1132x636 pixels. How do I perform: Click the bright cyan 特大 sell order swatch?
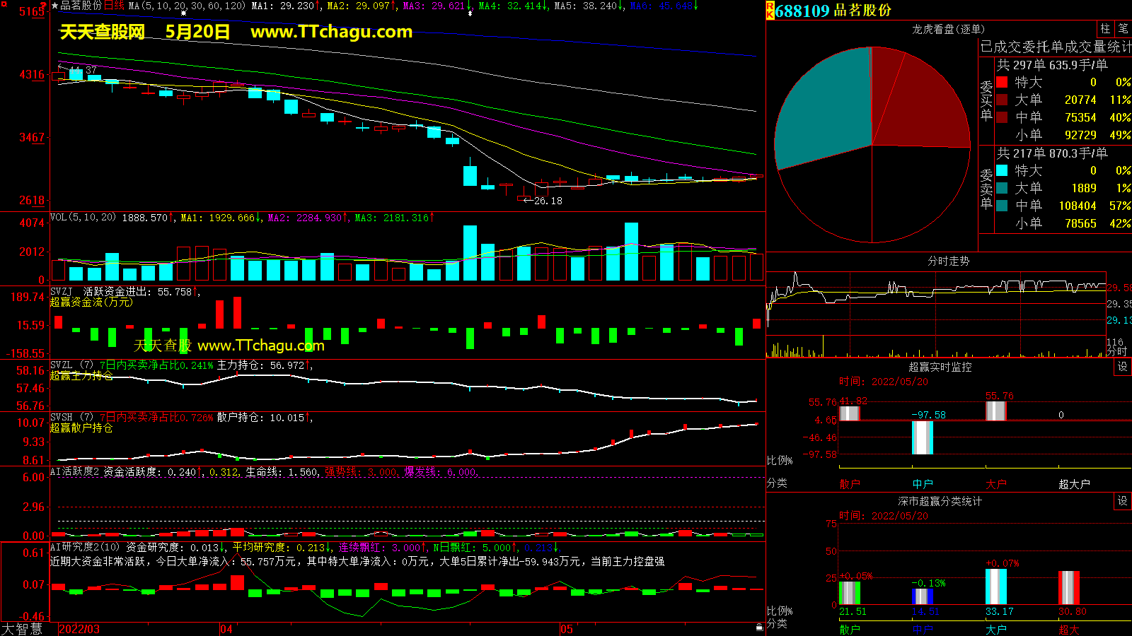point(1002,170)
